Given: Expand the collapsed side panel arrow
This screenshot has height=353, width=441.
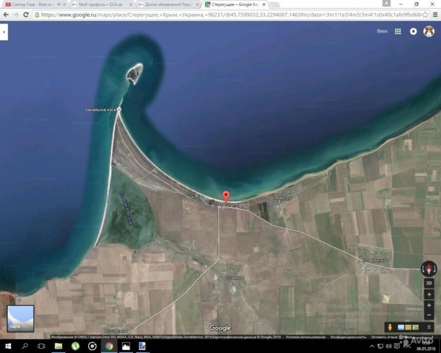Looking at the screenshot, I should click(x=4, y=31).
